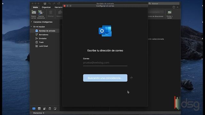205x115 pixels.
Task: Click the Buscar search field
Action: tap(164, 4)
